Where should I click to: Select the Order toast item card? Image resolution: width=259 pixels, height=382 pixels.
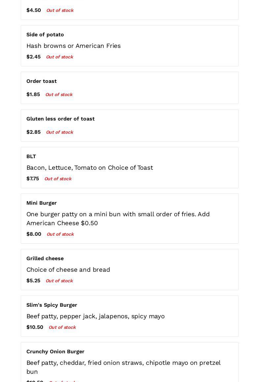(x=129, y=88)
